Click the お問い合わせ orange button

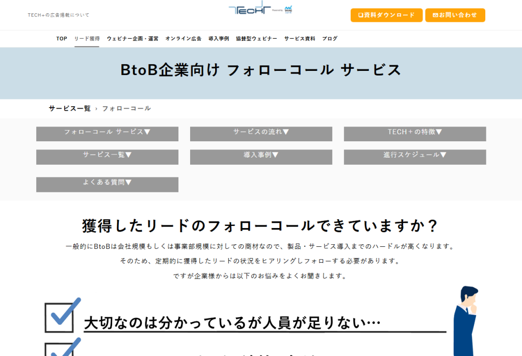pos(455,15)
